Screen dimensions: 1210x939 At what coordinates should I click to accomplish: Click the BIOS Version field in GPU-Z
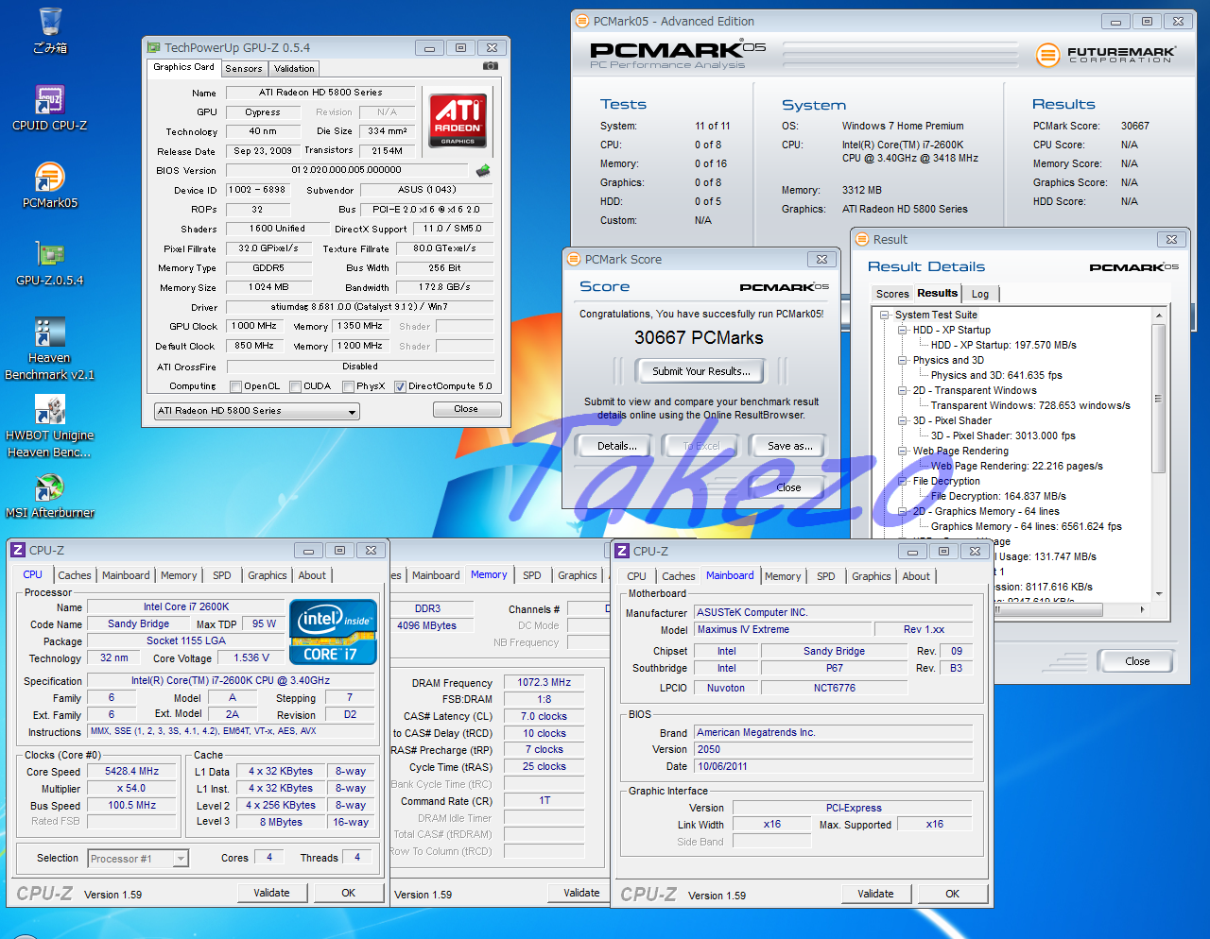tap(346, 170)
